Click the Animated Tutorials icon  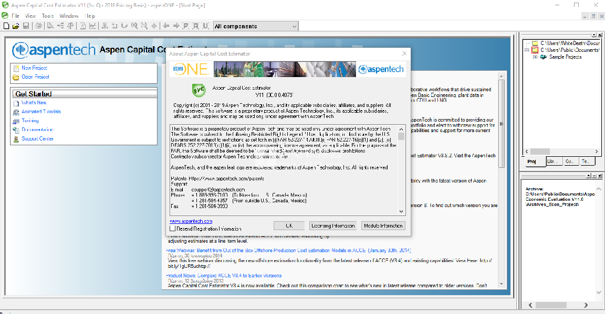pyautogui.click(x=16, y=112)
